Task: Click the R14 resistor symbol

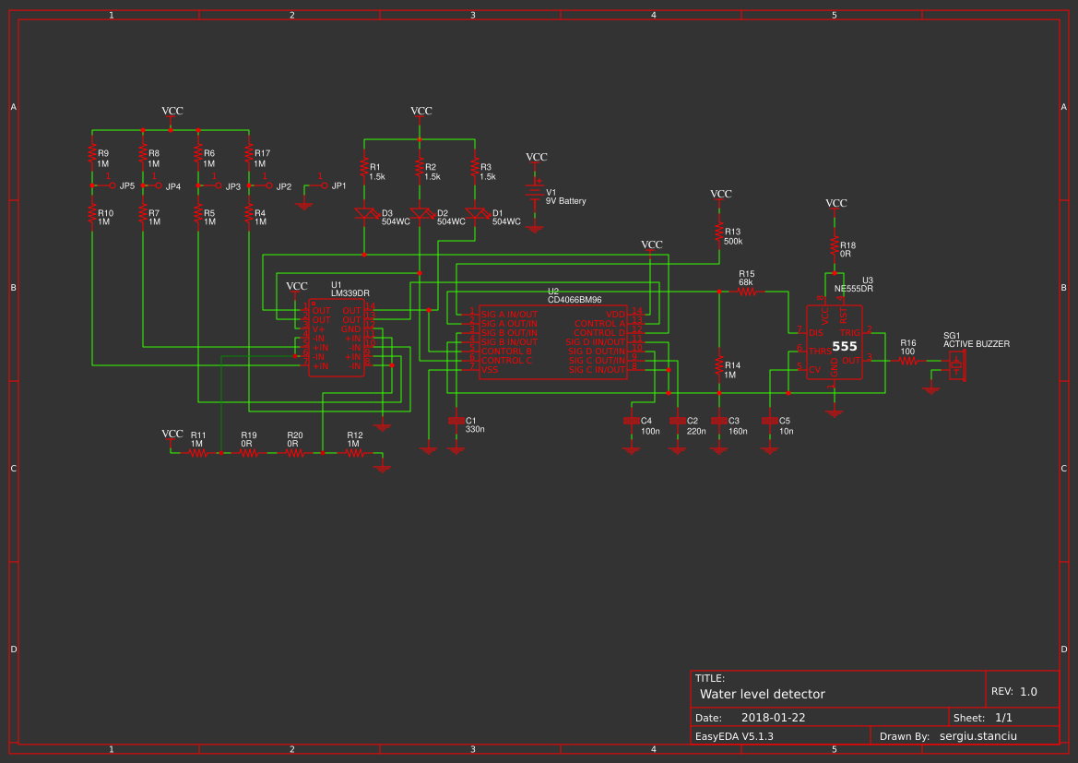Action: (x=719, y=364)
